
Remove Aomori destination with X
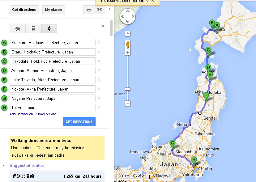99,70
